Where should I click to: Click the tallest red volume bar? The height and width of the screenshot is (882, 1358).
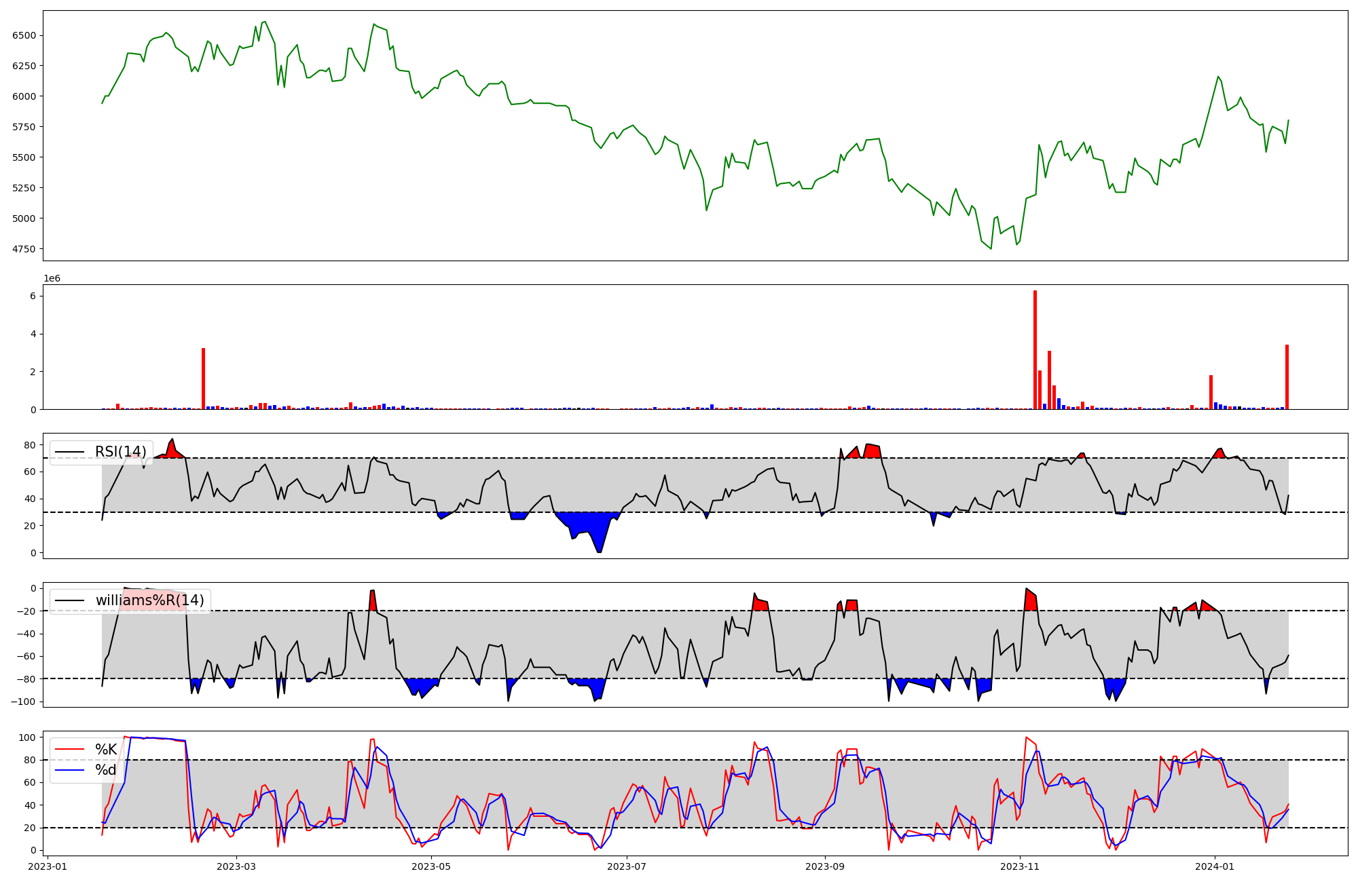1035,350
